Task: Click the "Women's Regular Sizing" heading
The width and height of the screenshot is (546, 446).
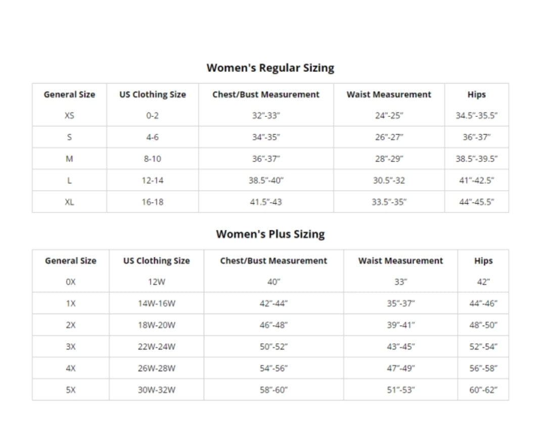Action: pyautogui.click(x=270, y=68)
